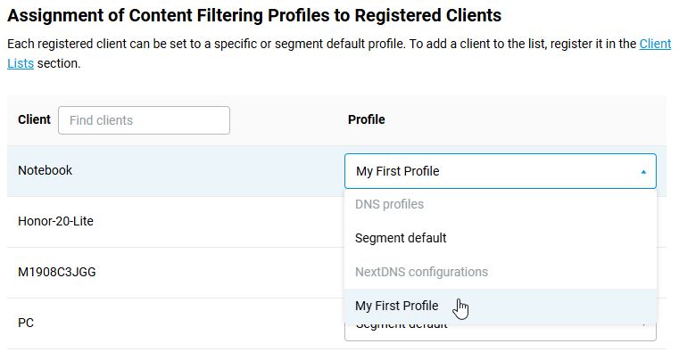The height and width of the screenshot is (352, 679).
Task: Click the 'NextDNS configurations' group label
Action: 421,272
